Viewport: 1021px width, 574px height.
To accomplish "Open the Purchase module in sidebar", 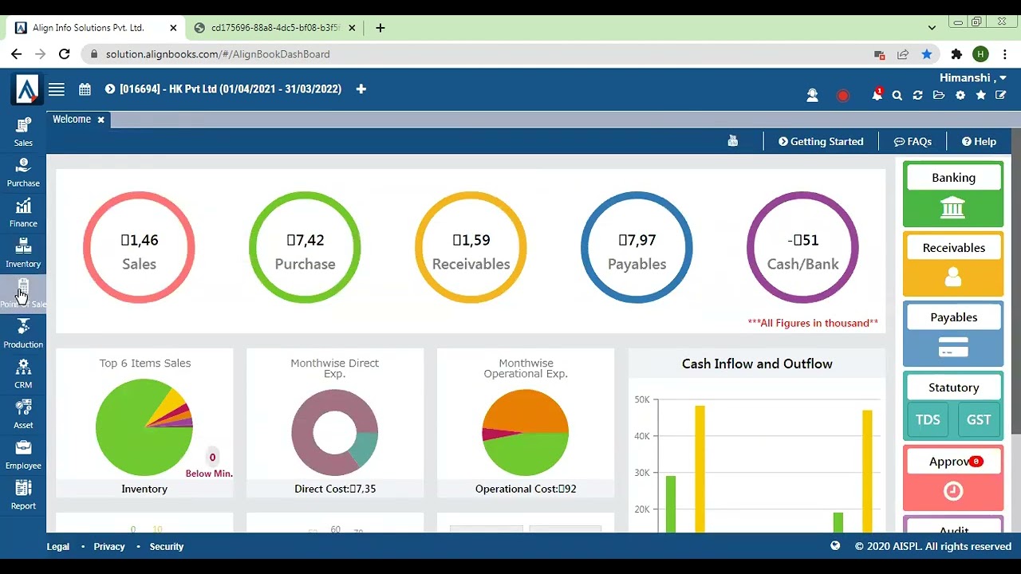I will (23, 173).
